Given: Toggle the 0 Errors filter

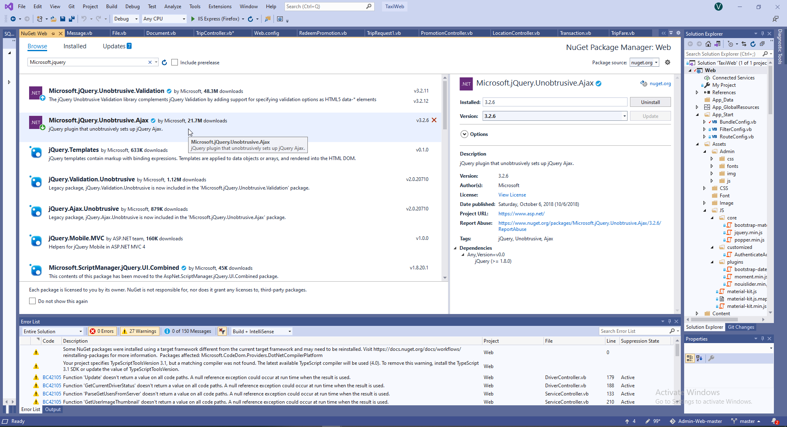Looking at the screenshot, I should [102, 331].
